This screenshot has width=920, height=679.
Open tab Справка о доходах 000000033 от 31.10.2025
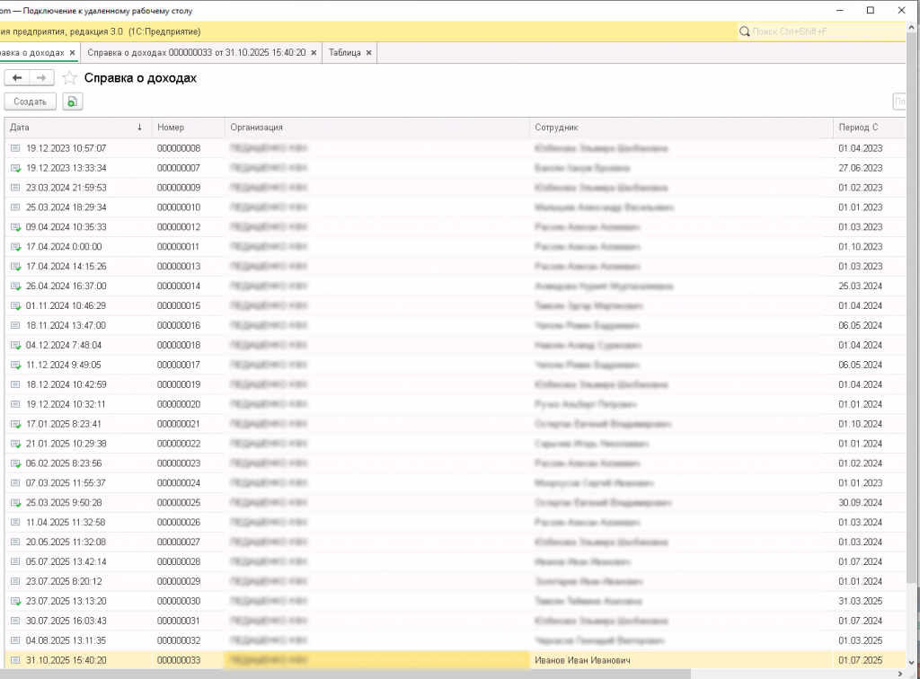pyautogui.click(x=197, y=53)
